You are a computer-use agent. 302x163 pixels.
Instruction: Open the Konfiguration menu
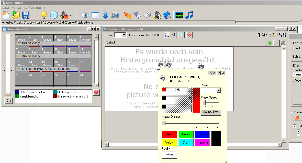[x=32, y=8]
